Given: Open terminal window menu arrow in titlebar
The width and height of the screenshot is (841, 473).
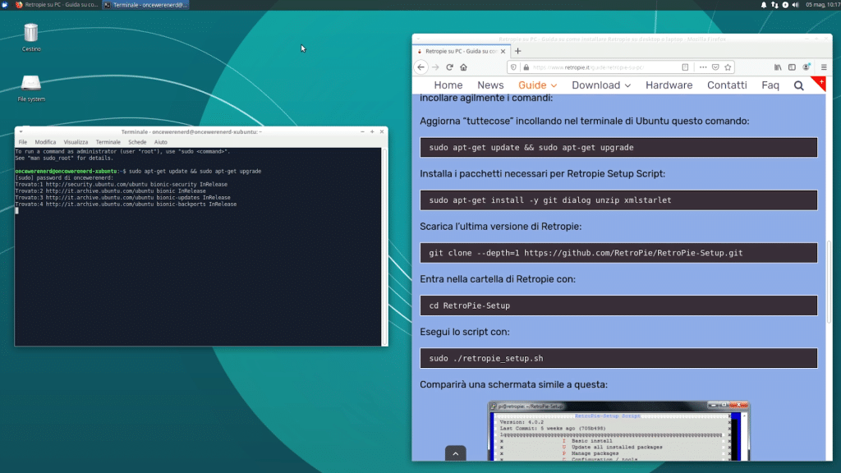Looking at the screenshot, I should tap(21, 131).
